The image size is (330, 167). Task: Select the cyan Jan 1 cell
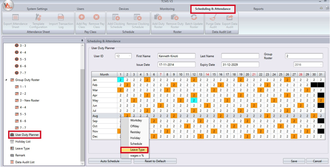[120, 80]
